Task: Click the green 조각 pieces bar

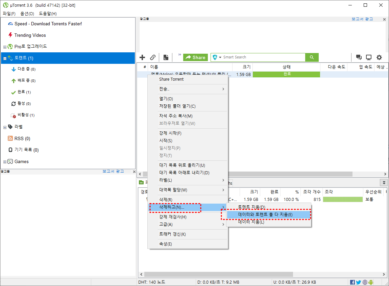Action: click(x=343, y=200)
